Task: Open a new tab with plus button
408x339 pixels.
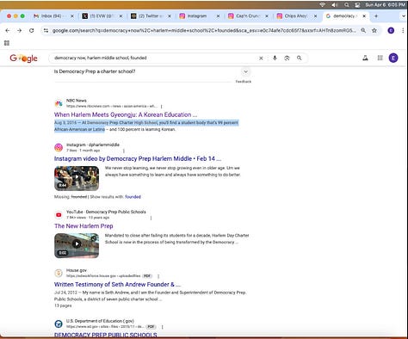Action: 376,16
